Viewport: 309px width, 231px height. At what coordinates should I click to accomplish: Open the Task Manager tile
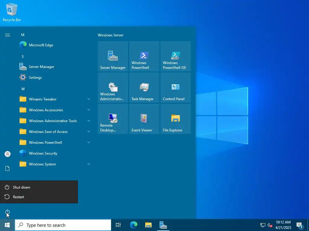point(144,88)
